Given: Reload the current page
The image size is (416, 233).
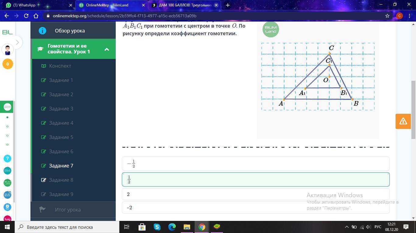Looking at the screenshot, I should 26,16.
